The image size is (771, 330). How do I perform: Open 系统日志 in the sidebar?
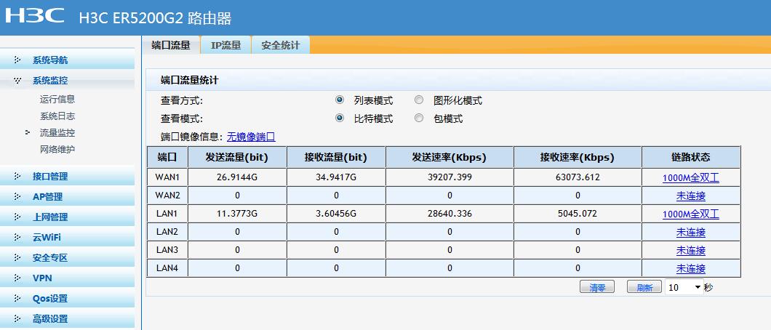tap(57, 116)
